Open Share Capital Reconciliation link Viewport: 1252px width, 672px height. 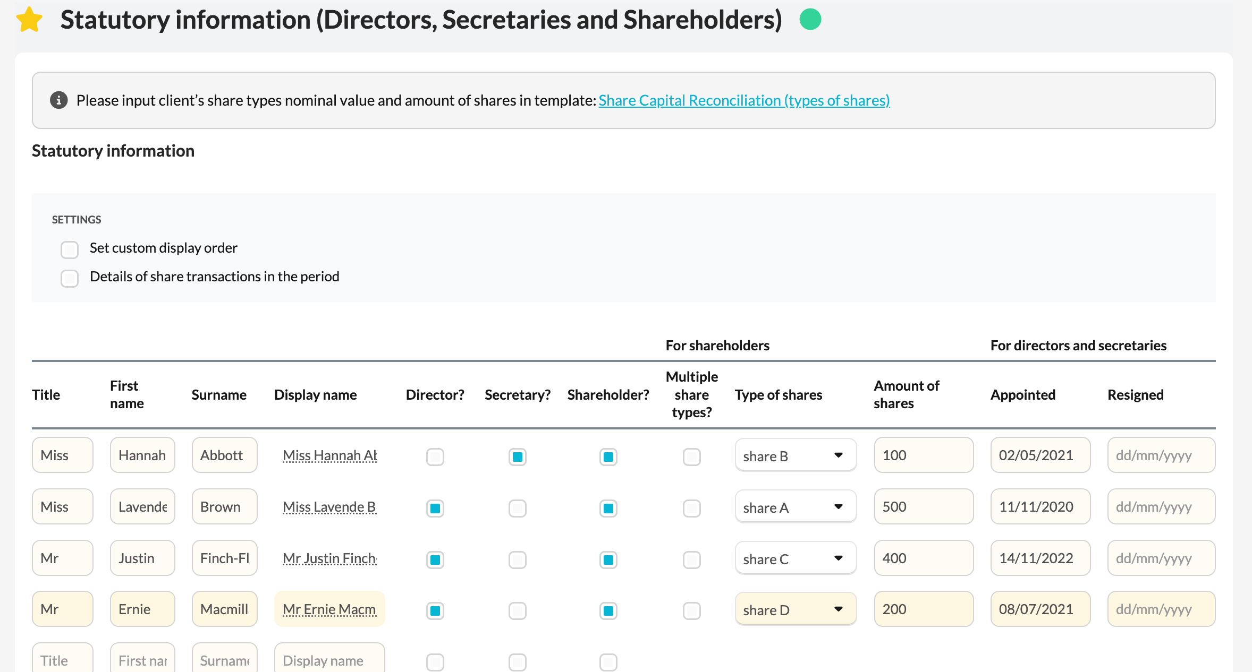[744, 100]
